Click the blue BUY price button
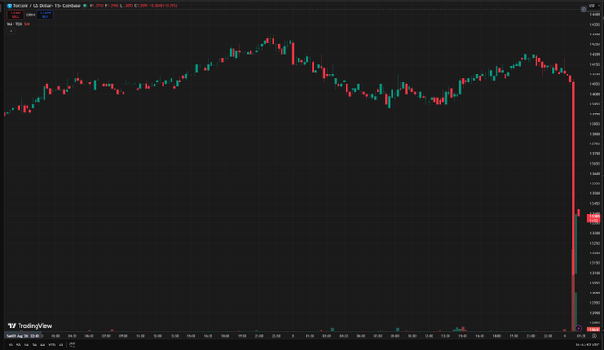Viewport: 604px width, 350px height. click(x=45, y=14)
